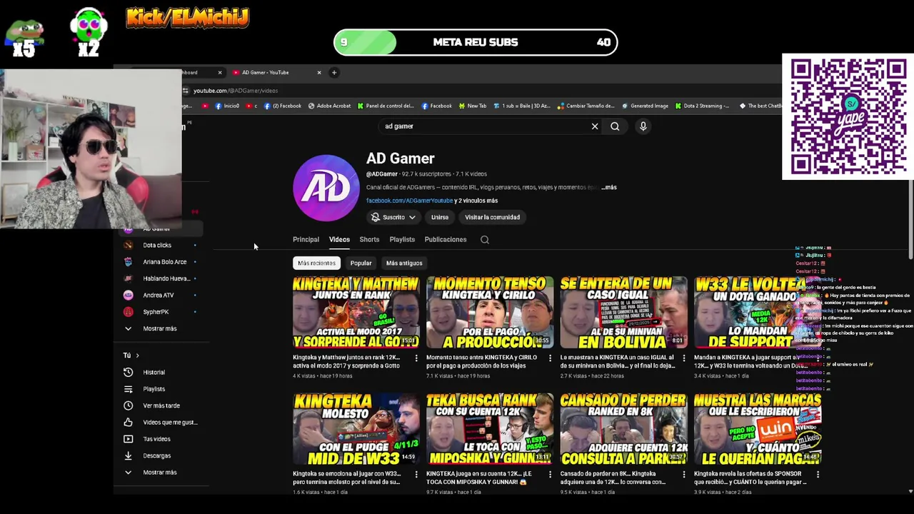Click the ad gamer search field
The image size is (914, 514).
[x=486, y=126]
